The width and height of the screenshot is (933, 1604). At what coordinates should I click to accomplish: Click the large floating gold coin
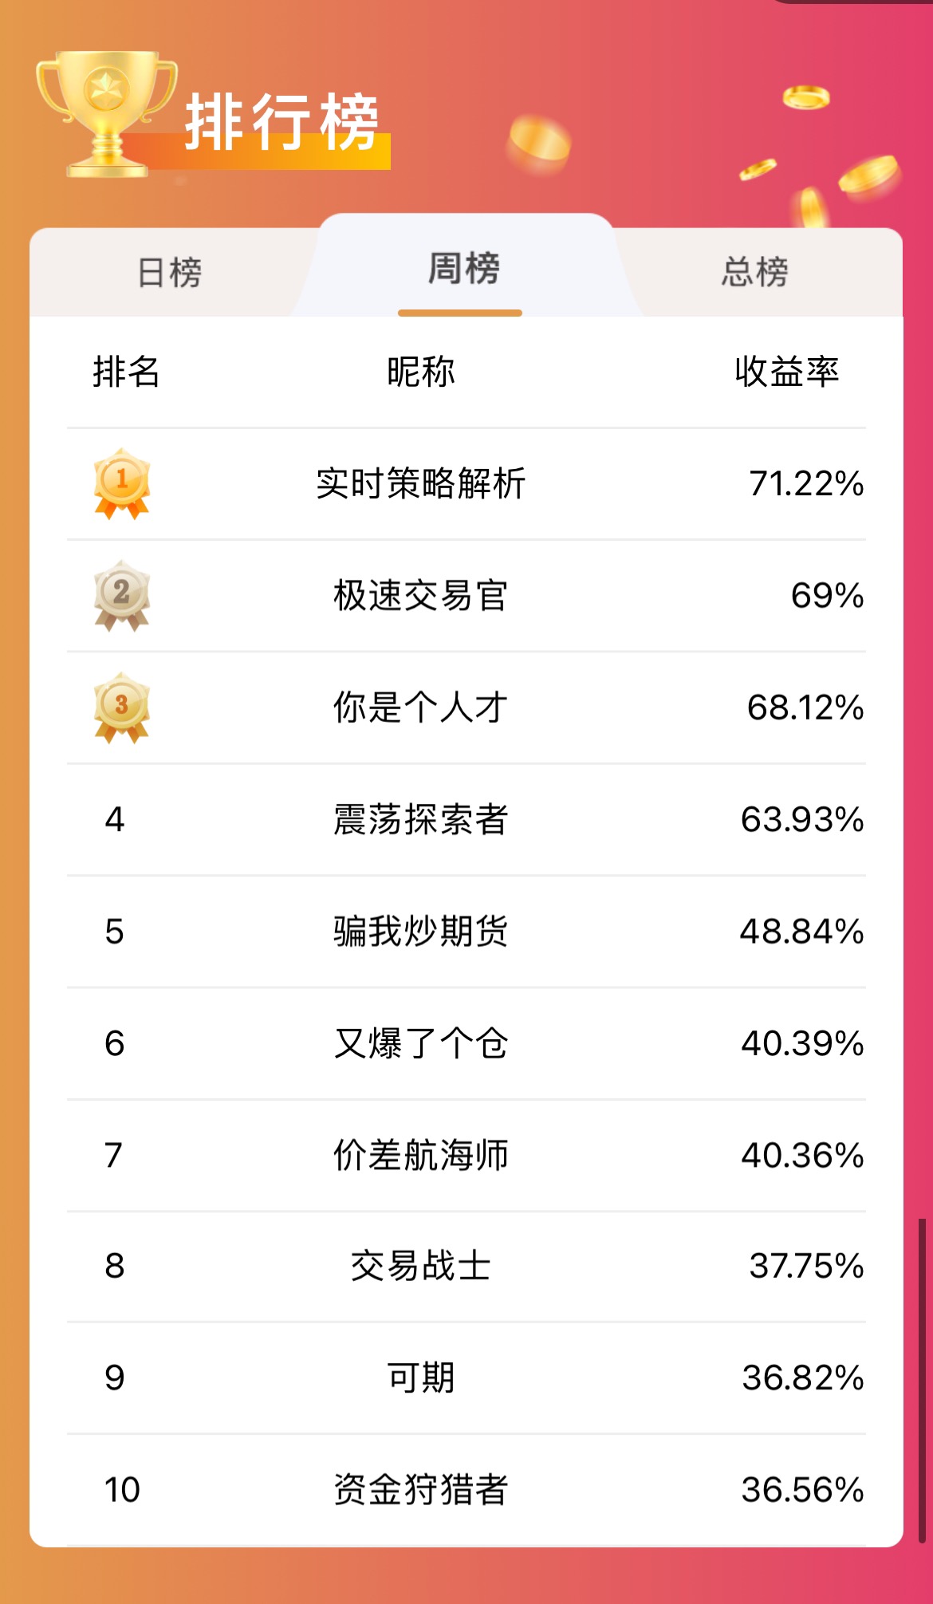point(539,144)
